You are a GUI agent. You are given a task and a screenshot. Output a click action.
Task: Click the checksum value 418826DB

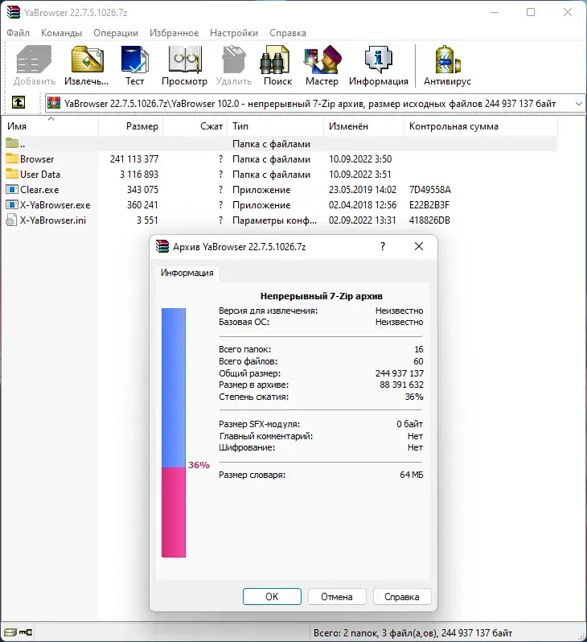click(429, 220)
